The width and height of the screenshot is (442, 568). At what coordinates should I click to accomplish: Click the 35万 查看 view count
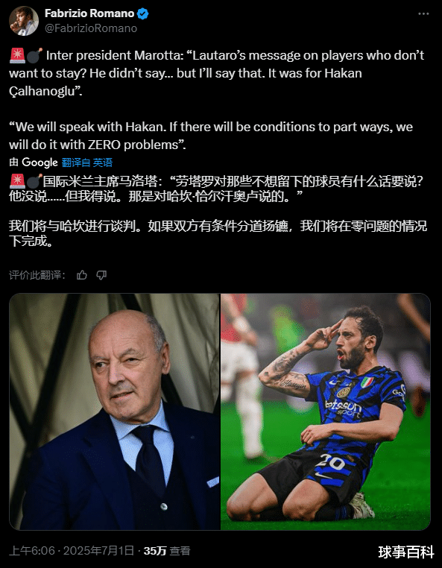[167, 551]
